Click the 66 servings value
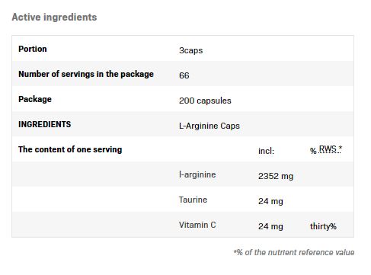Viewport: 371px width, 275px height. coord(184,75)
